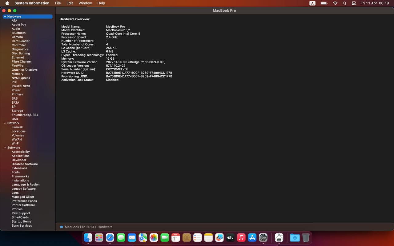Select Firewall under Network
This screenshot has height=246, width=394.
point(17,127)
